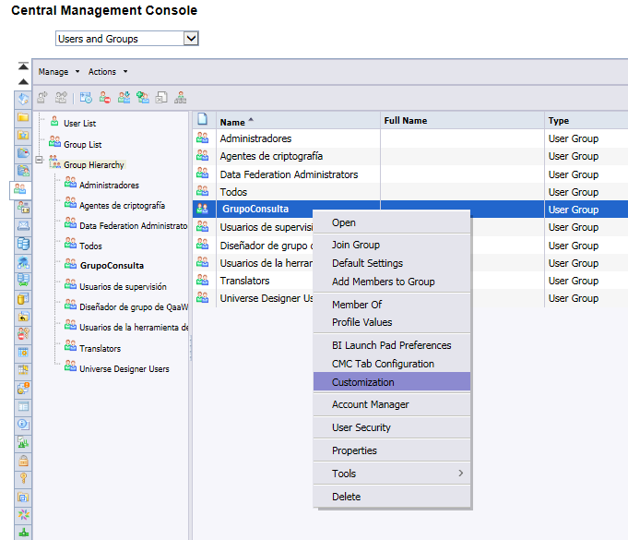Open the Actions menu dropdown
This screenshot has height=540, width=628.
(108, 72)
